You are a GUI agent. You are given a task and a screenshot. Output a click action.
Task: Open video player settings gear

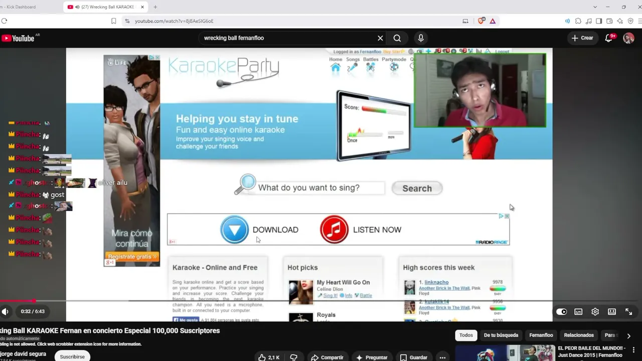pyautogui.click(x=595, y=311)
